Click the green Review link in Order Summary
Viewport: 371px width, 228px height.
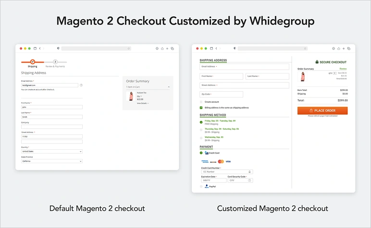[343, 69]
